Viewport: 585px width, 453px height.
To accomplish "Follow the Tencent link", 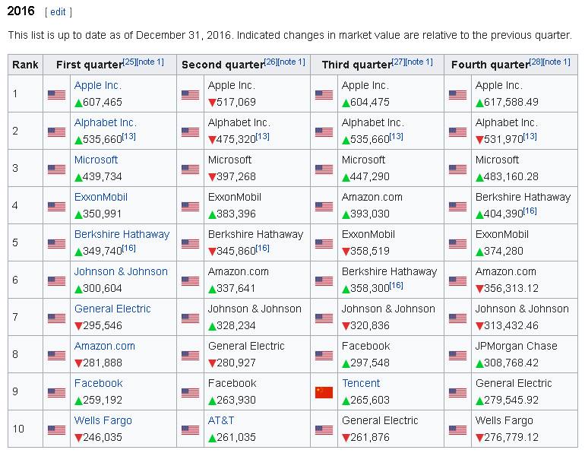I will coord(361,383).
